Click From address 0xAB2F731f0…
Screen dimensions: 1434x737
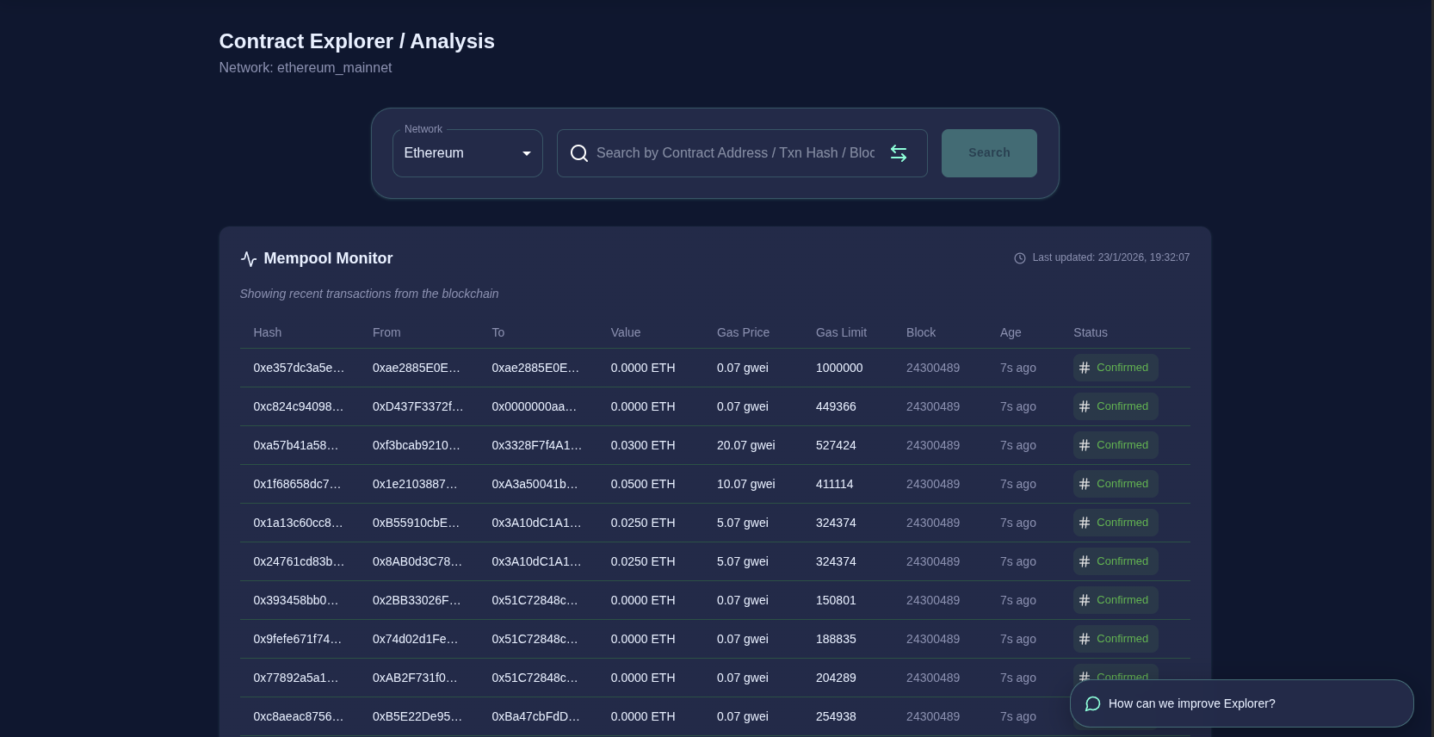click(x=416, y=678)
